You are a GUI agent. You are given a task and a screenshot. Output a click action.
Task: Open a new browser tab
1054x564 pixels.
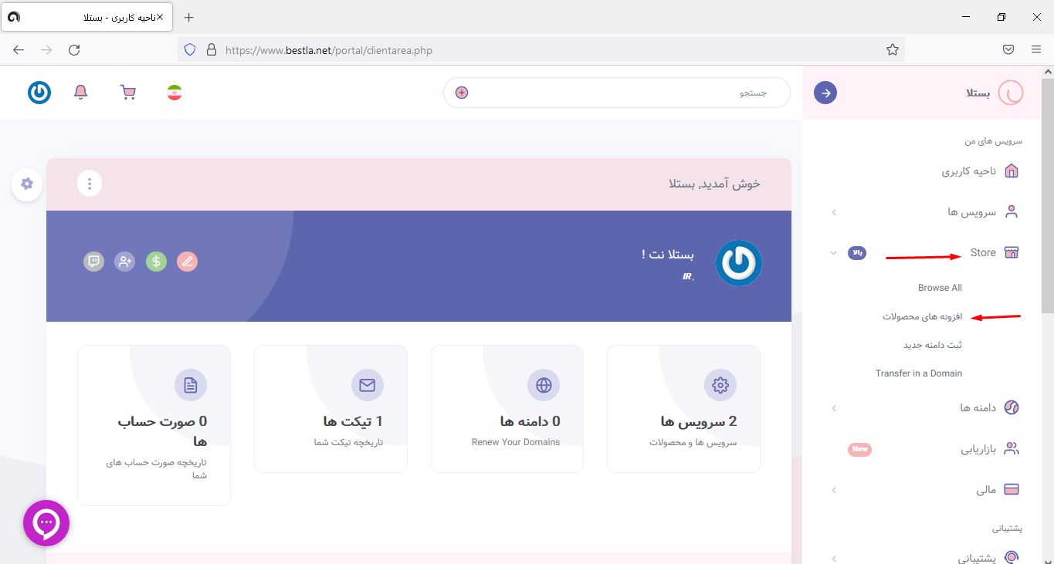pyautogui.click(x=189, y=17)
